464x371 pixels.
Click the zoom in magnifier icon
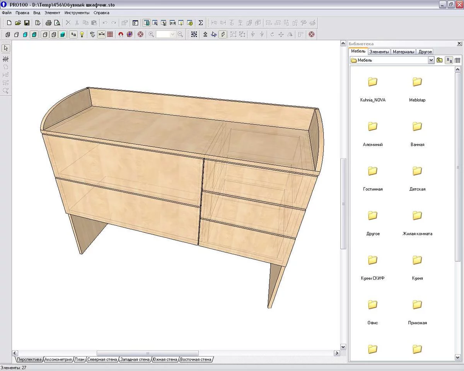pyautogui.click(x=151, y=34)
